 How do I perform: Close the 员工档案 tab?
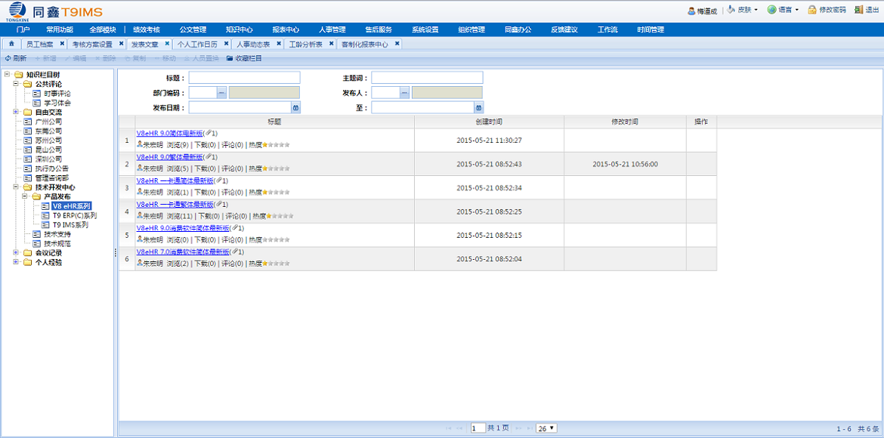62,44
